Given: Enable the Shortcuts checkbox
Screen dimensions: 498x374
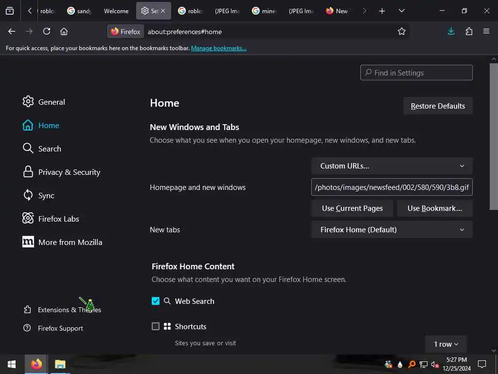Looking at the screenshot, I should 156,326.
